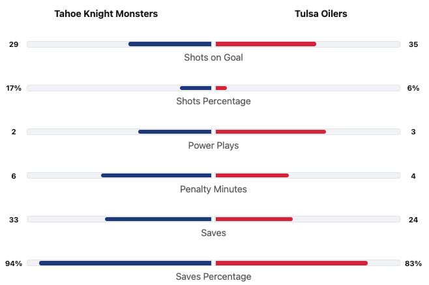
Task: Click red Penalty Minutes bar
Action: coord(252,175)
